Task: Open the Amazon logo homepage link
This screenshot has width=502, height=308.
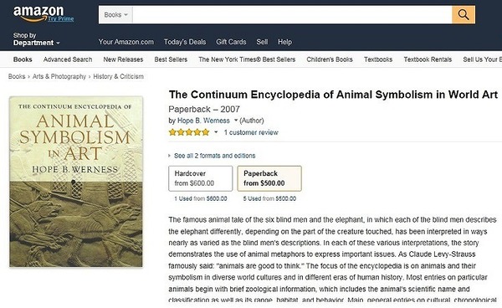Action: 38,13
